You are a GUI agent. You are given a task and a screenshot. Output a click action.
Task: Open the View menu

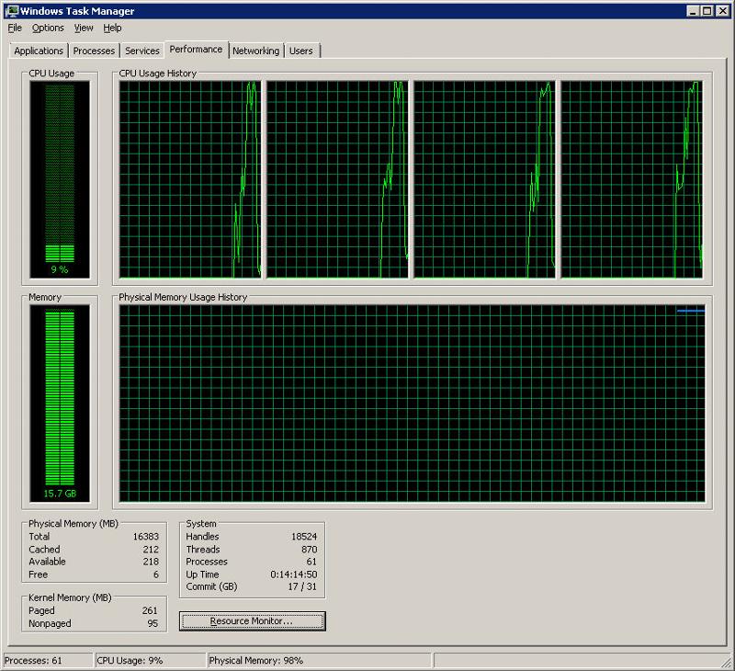[x=84, y=28]
